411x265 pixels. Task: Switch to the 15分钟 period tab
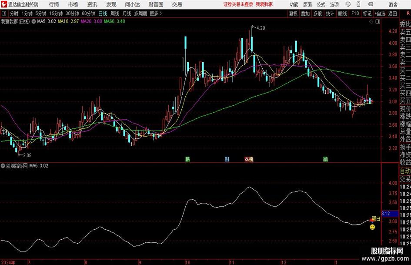(x=56, y=13)
